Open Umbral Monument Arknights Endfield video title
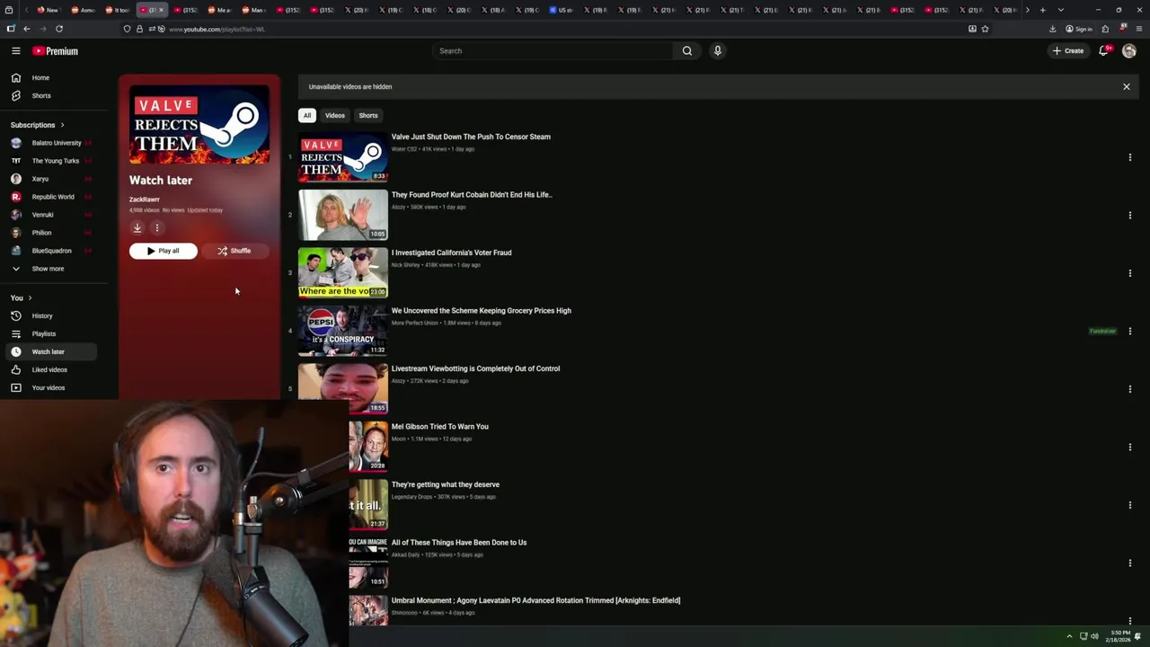The image size is (1150, 647). point(535,601)
